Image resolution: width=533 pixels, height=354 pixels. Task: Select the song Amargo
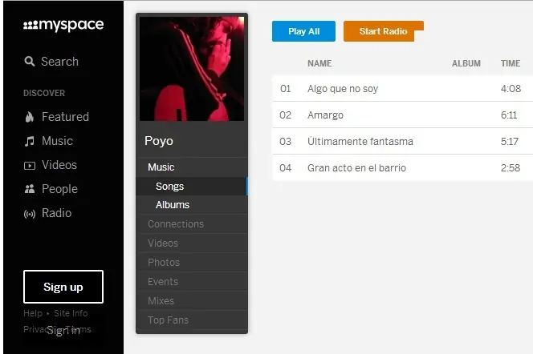point(325,115)
